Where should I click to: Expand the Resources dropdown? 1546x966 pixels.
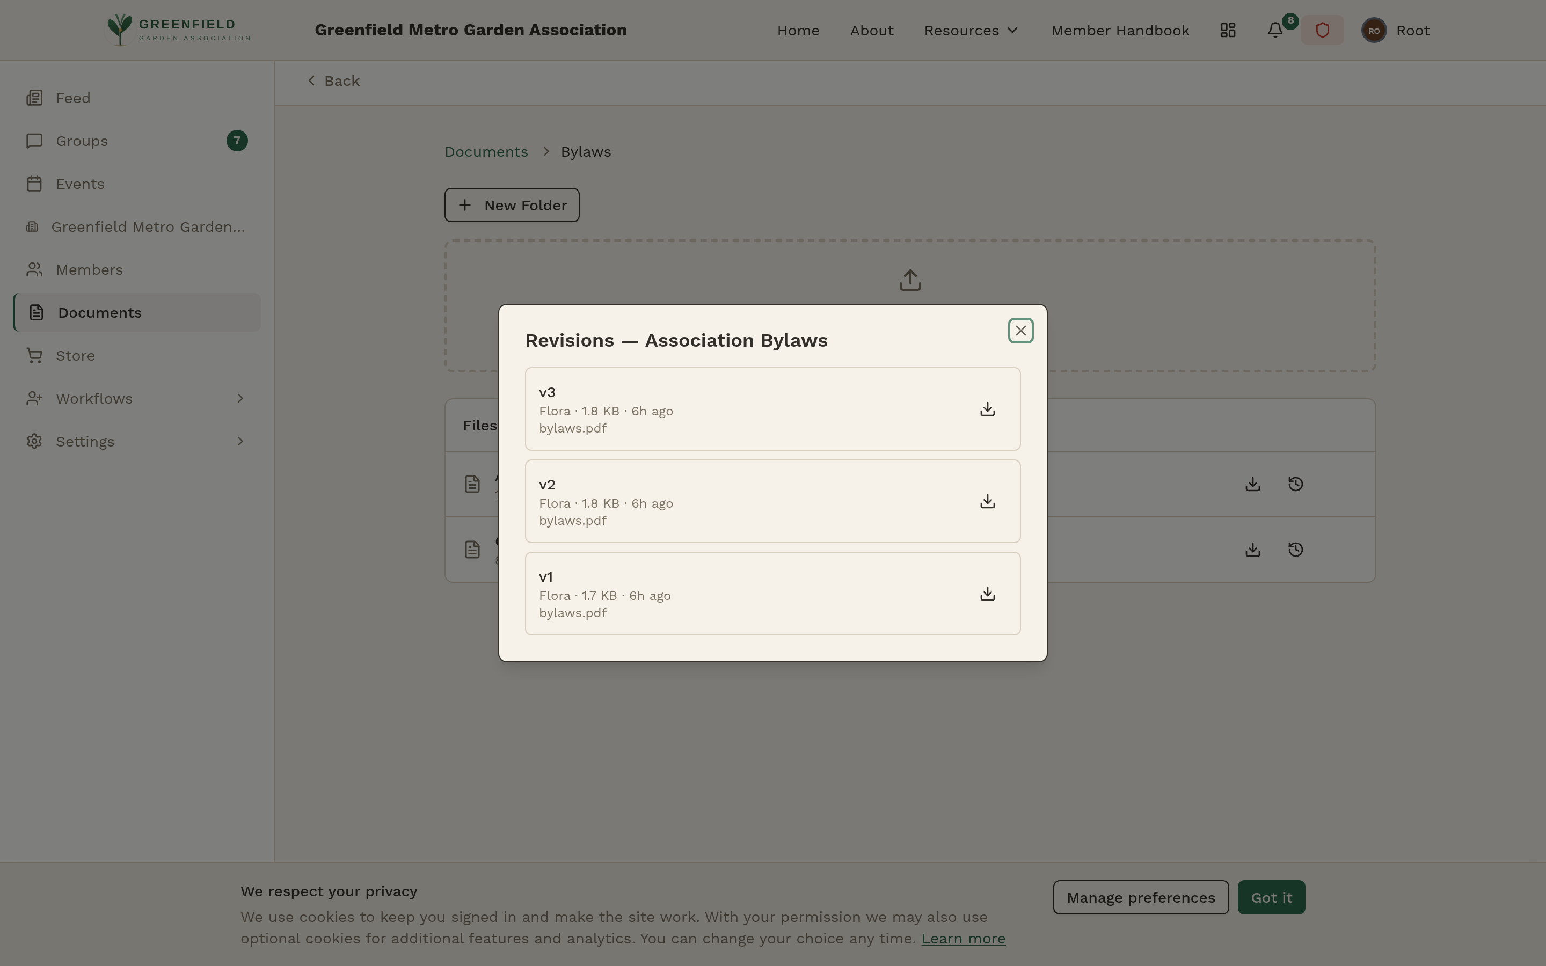(971, 30)
